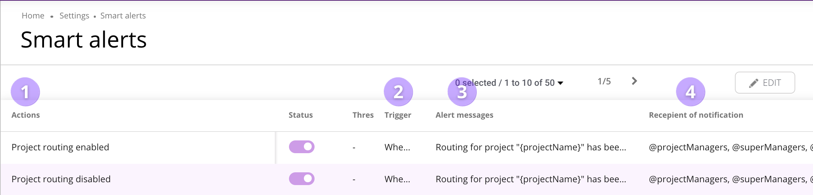Click the dropdown arrow next to 50
This screenshot has height=195, width=813.
pyautogui.click(x=561, y=83)
